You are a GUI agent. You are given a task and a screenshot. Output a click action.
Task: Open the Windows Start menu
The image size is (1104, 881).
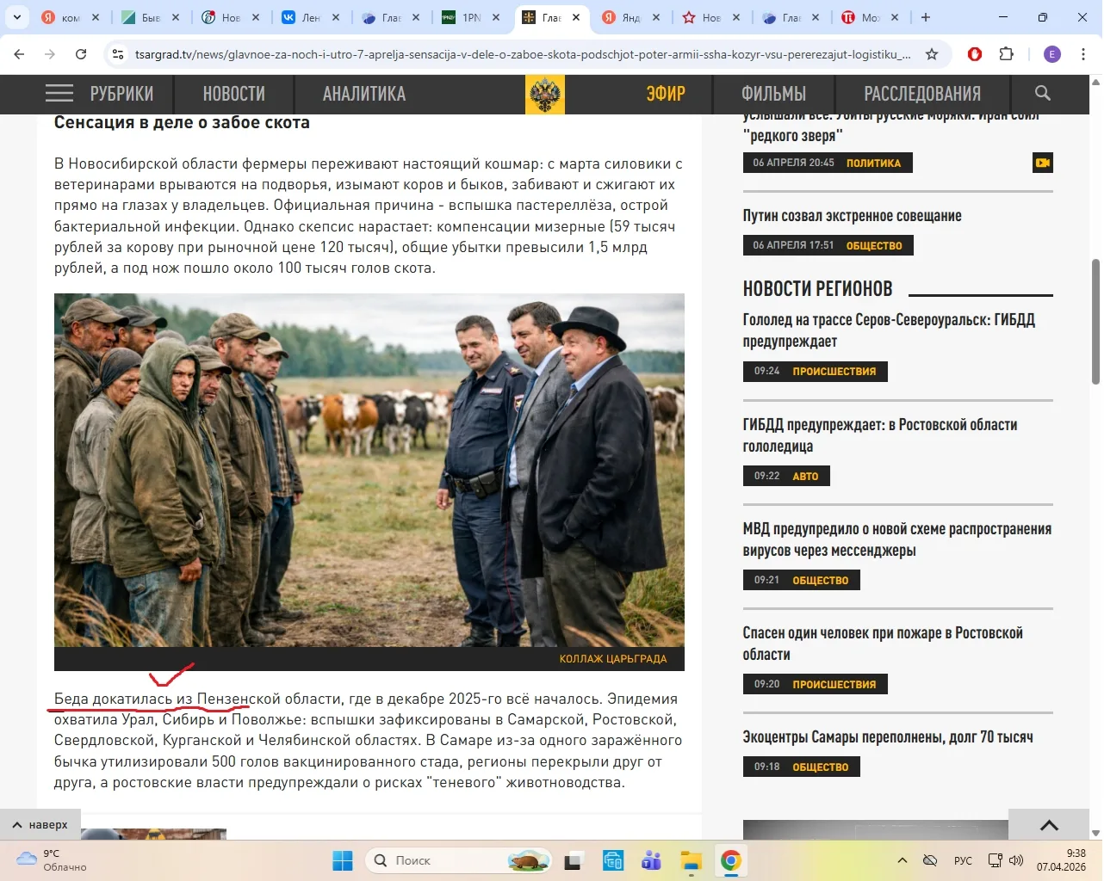(343, 860)
